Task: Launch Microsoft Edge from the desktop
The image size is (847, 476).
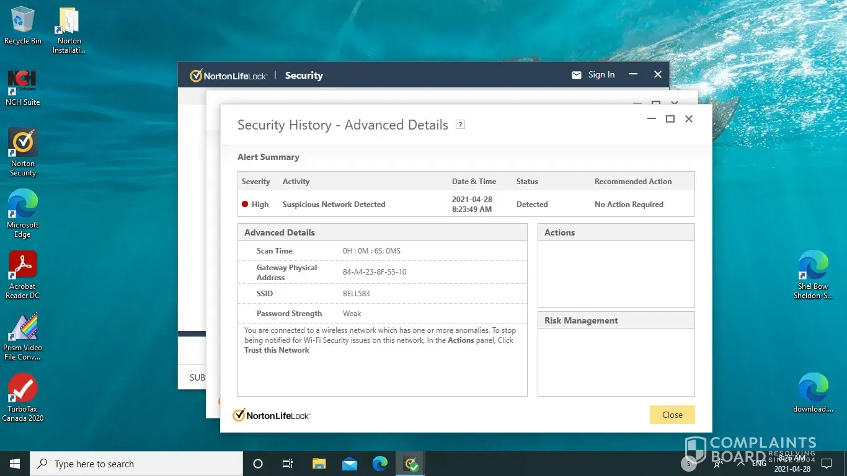Action: coord(23,205)
